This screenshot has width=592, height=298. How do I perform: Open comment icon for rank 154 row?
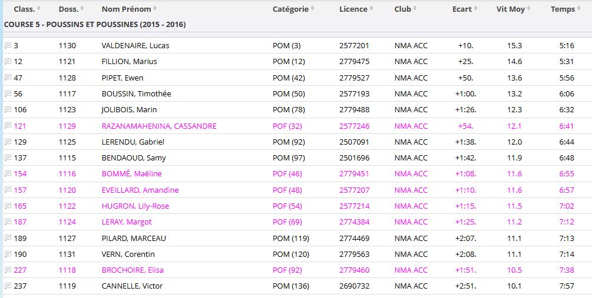[x=8, y=174]
